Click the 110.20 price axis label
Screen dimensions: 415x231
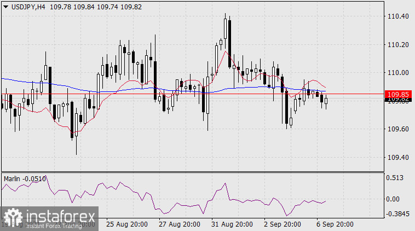tap(397, 45)
